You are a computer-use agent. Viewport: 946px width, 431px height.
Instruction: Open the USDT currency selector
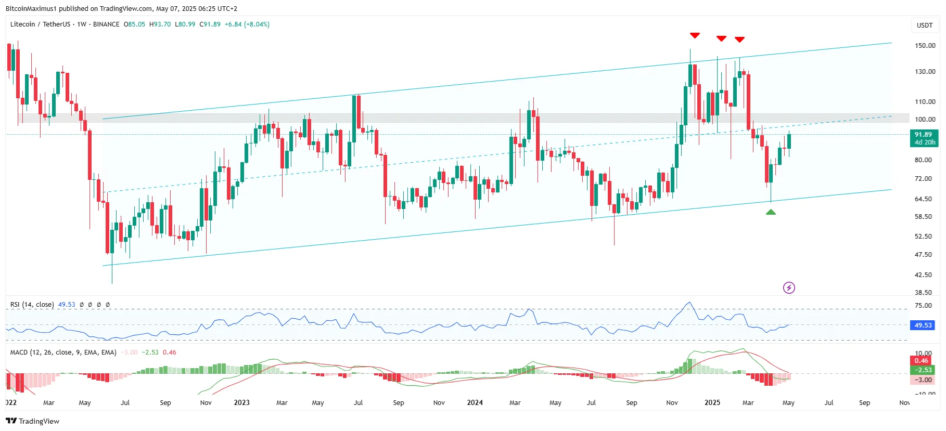925,25
